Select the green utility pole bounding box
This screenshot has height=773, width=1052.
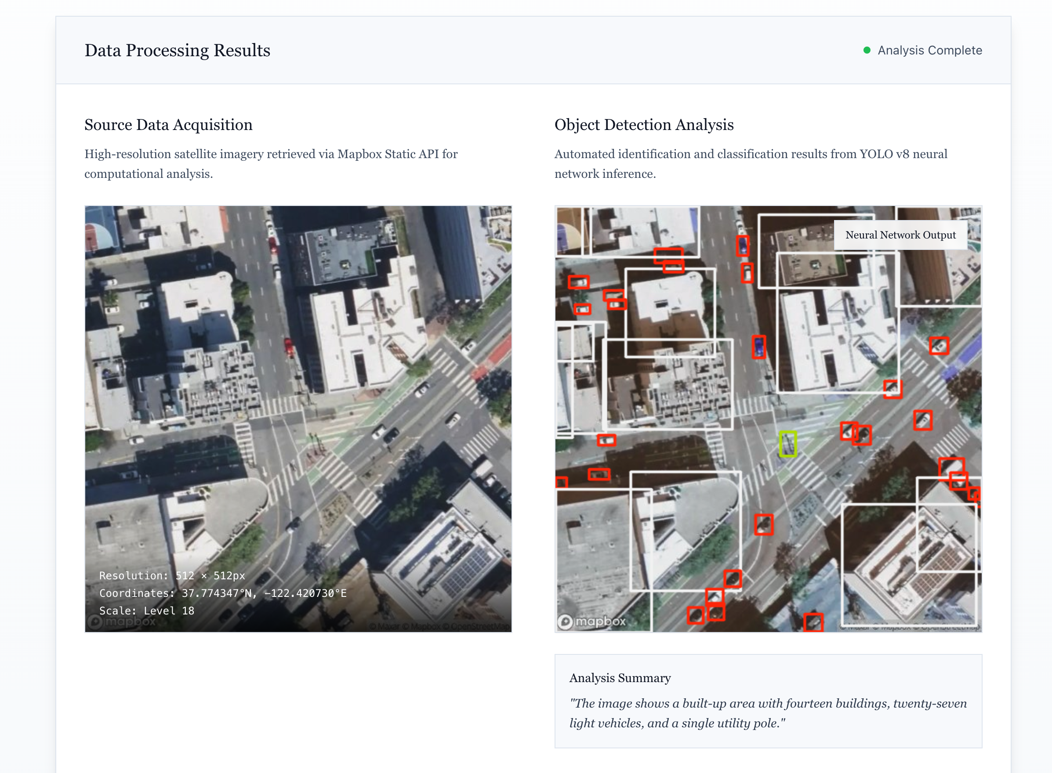point(787,444)
